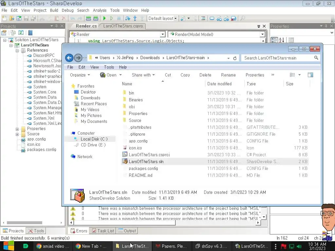Screen dimensions: 335x251
Task: Click the Copy button in Explorer toolbar
Action: click(x=185, y=75)
